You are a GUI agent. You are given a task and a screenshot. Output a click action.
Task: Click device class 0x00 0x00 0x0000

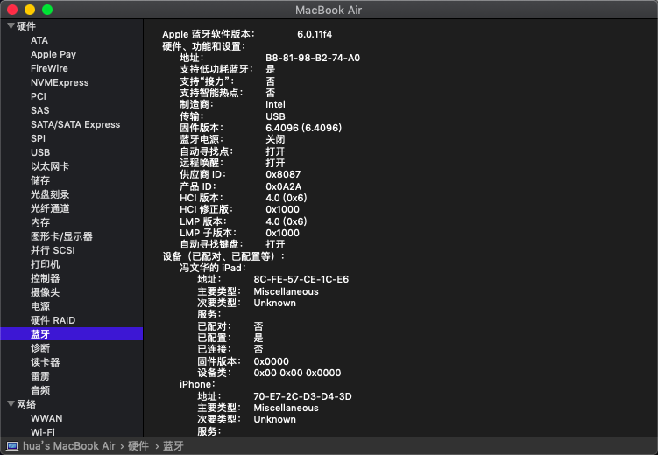pos(297,373)
